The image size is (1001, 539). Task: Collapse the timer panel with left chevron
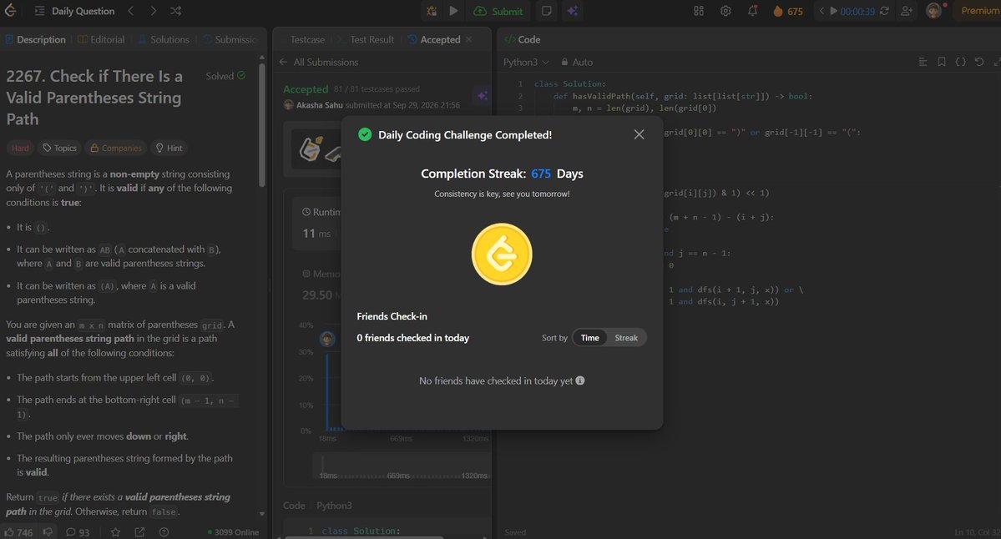coord(822,11)
